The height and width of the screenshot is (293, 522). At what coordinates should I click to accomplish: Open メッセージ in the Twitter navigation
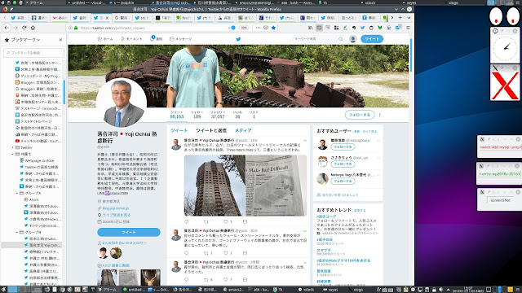(x=181, y=39)
